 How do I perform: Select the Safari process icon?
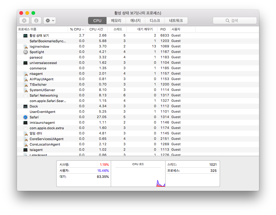tap(25, 117)
